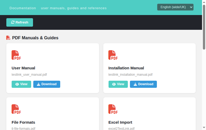Image resolution: width=206 pixels, height=130 pixels.
Task: Click the scrollbar down arrow
Action: pyautogui.click(x=204, y=128)
